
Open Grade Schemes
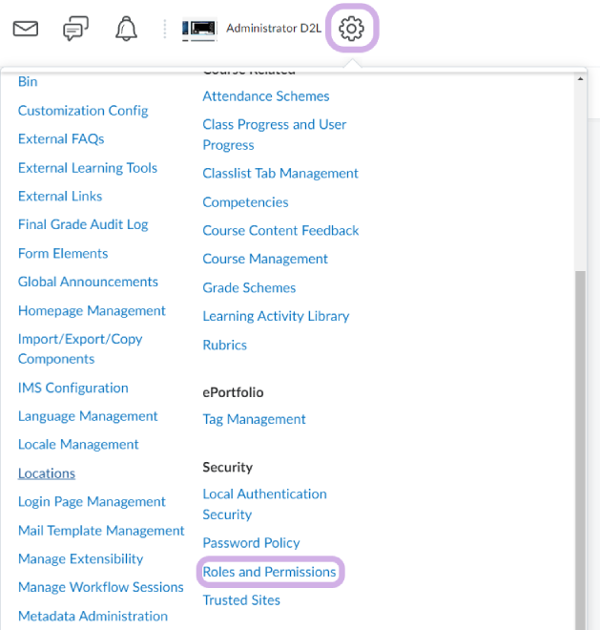pyautogui.click(x=249, y=287)
